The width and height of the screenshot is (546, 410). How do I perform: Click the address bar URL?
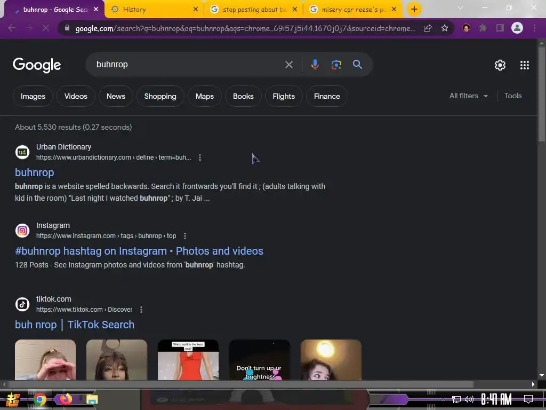click(245, 28)
